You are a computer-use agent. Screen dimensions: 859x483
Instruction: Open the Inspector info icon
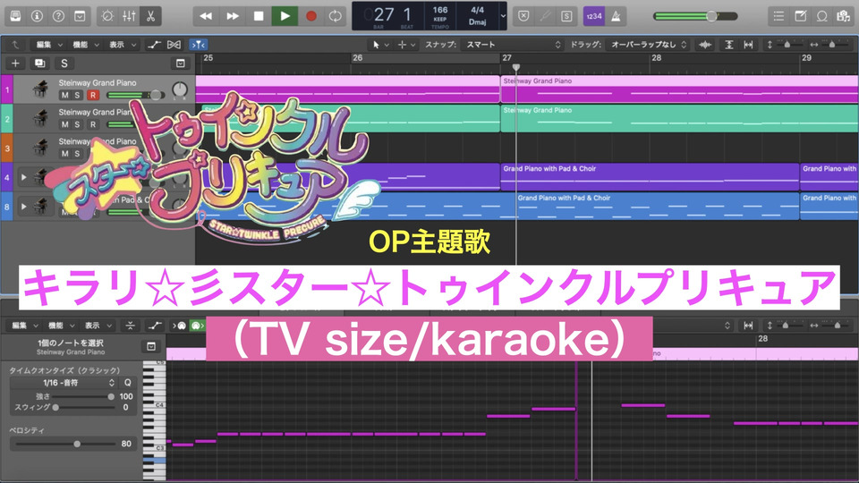[37, 16]
